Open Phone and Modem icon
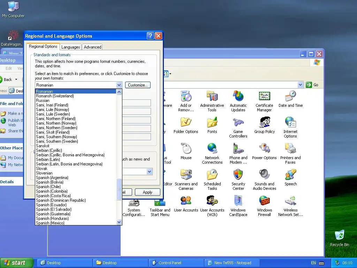This screenshot has width=357, height=268. (x=238, y=154)
